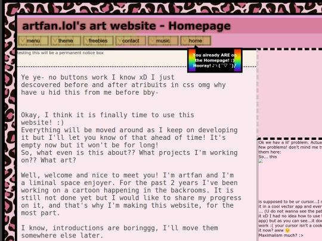Open the theme navigation button
Image resolution: width=322 pixels, height=241 pixels.
[66, 40]
